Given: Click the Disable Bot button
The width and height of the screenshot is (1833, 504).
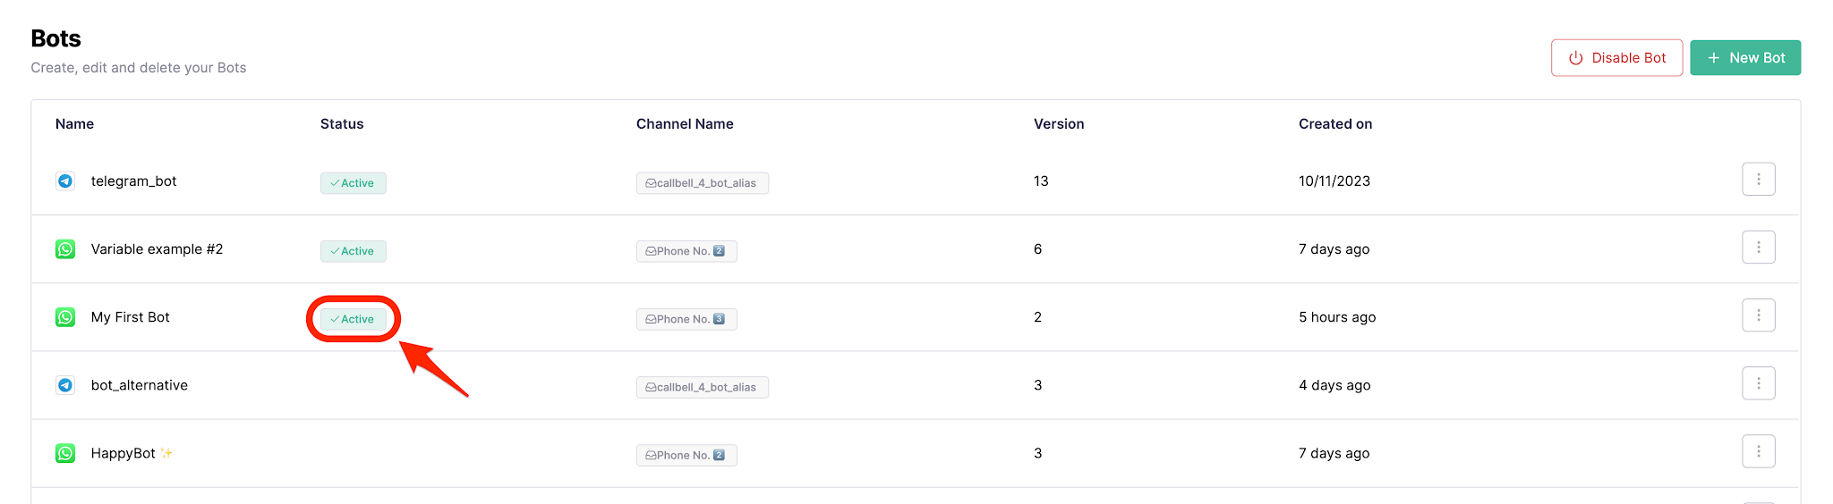Looking at the screenshot, I should coord(1616,58).
